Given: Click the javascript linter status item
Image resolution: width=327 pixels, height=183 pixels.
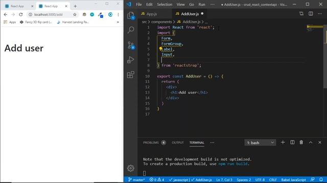Looking at the screenshot, I should (178, 179).
